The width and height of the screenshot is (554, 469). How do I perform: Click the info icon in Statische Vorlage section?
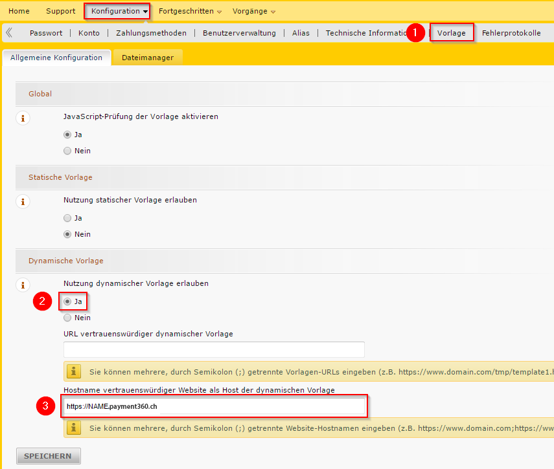click(23, 201)
